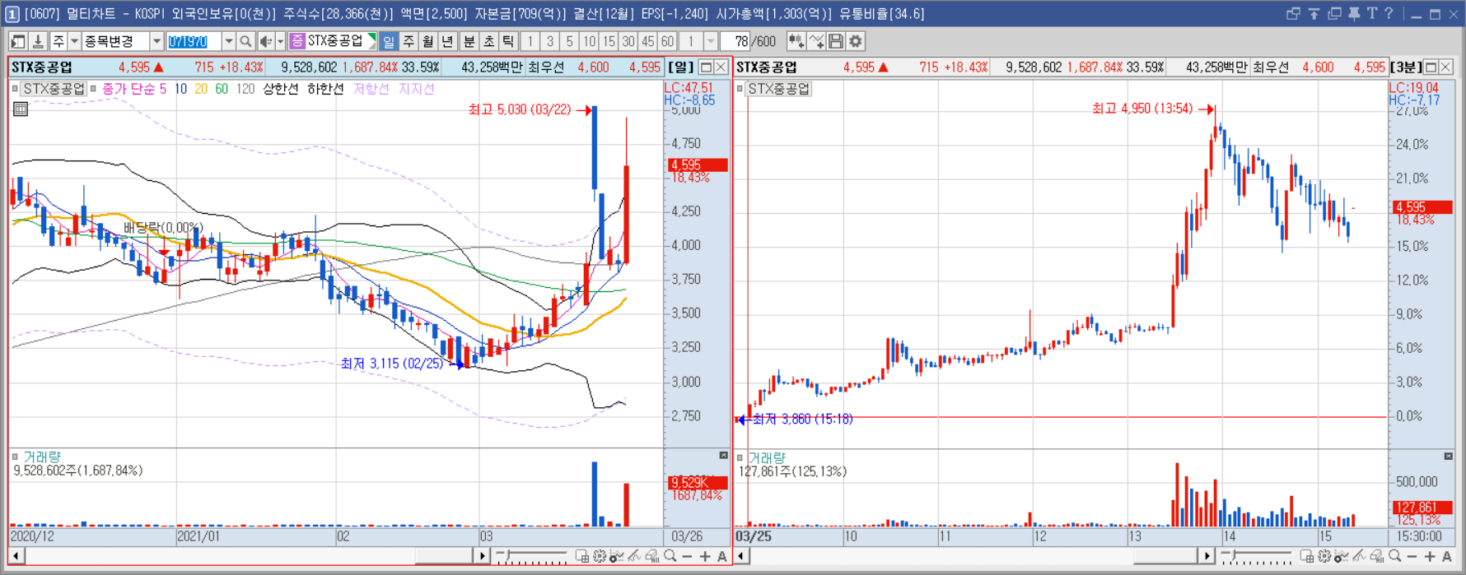Select the 틱 (tick) period button

click(508, 41)
